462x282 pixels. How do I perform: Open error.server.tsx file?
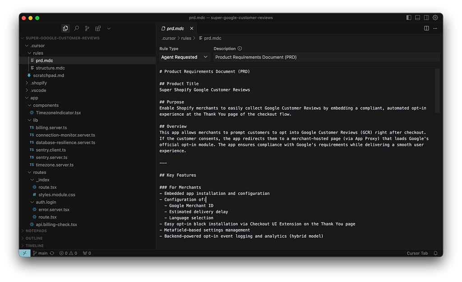click(x=54, y=210)
